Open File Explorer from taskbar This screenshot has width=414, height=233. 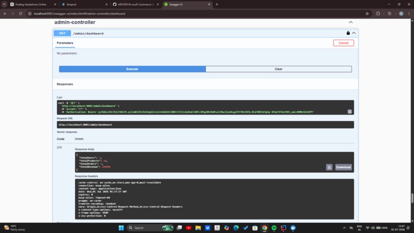198,228
